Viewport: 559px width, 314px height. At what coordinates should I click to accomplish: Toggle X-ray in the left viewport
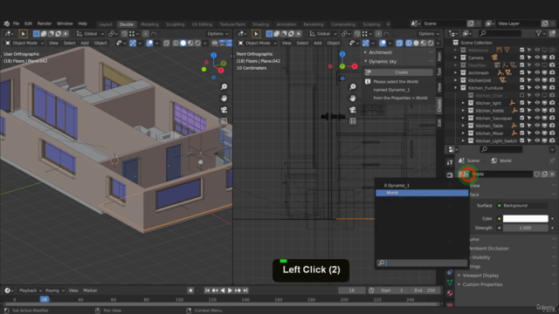click(x=166, y=43)
